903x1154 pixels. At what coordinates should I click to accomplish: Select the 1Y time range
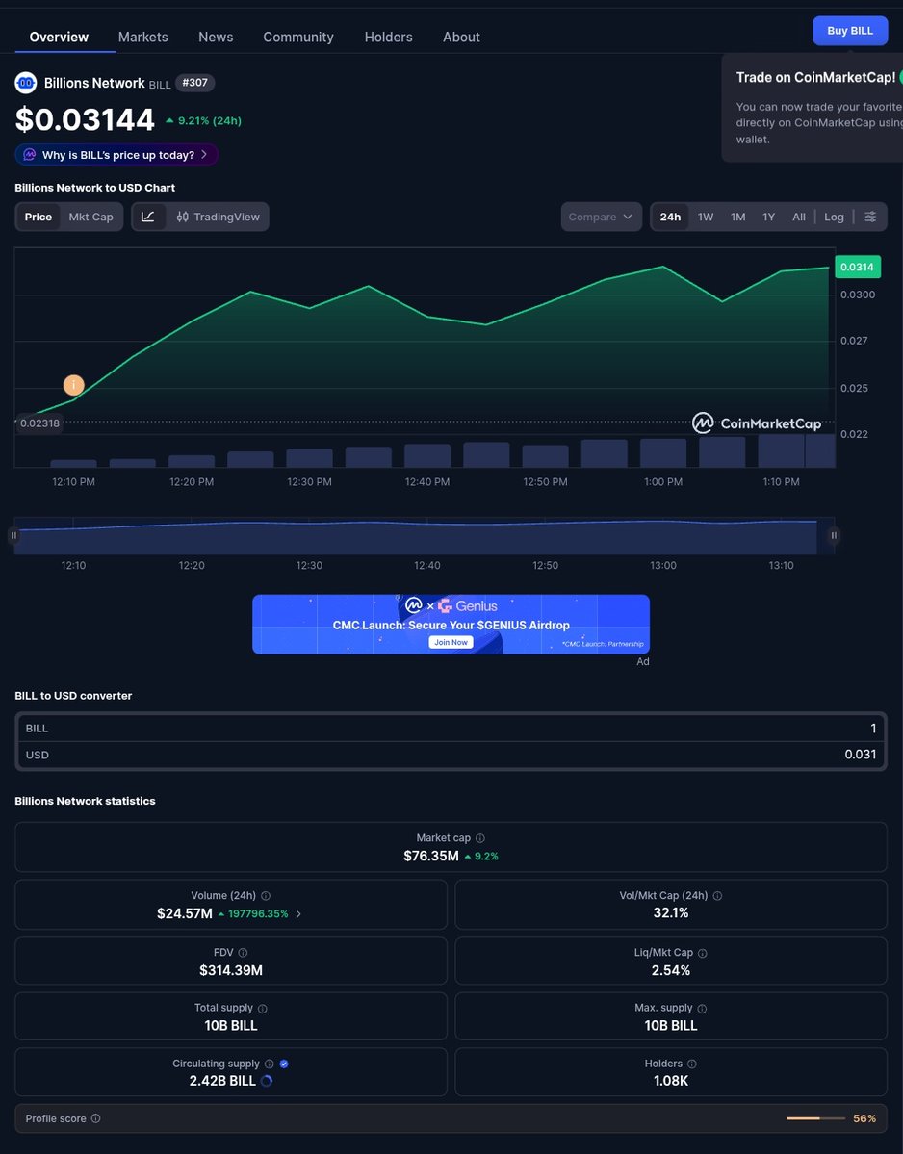[x=769, y=218]
